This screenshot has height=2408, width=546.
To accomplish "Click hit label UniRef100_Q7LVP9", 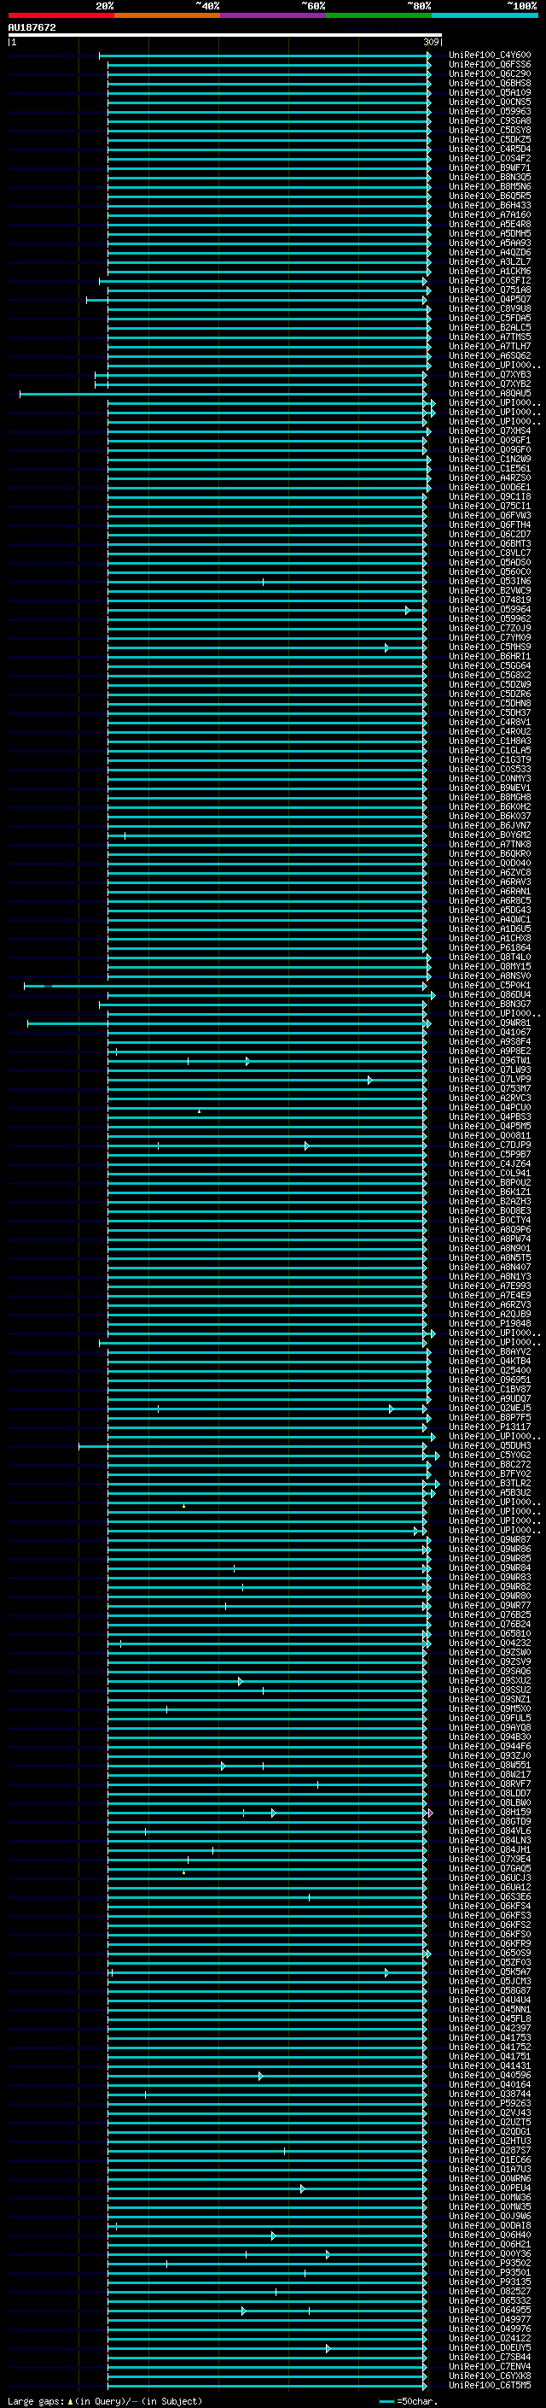I will 489,1079.
